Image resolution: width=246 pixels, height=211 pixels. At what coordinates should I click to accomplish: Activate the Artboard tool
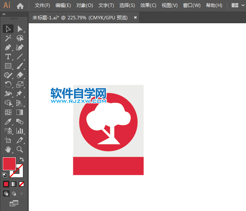(x=8, y=140)
